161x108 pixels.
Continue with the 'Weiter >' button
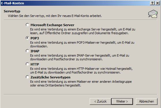point(122,101)
